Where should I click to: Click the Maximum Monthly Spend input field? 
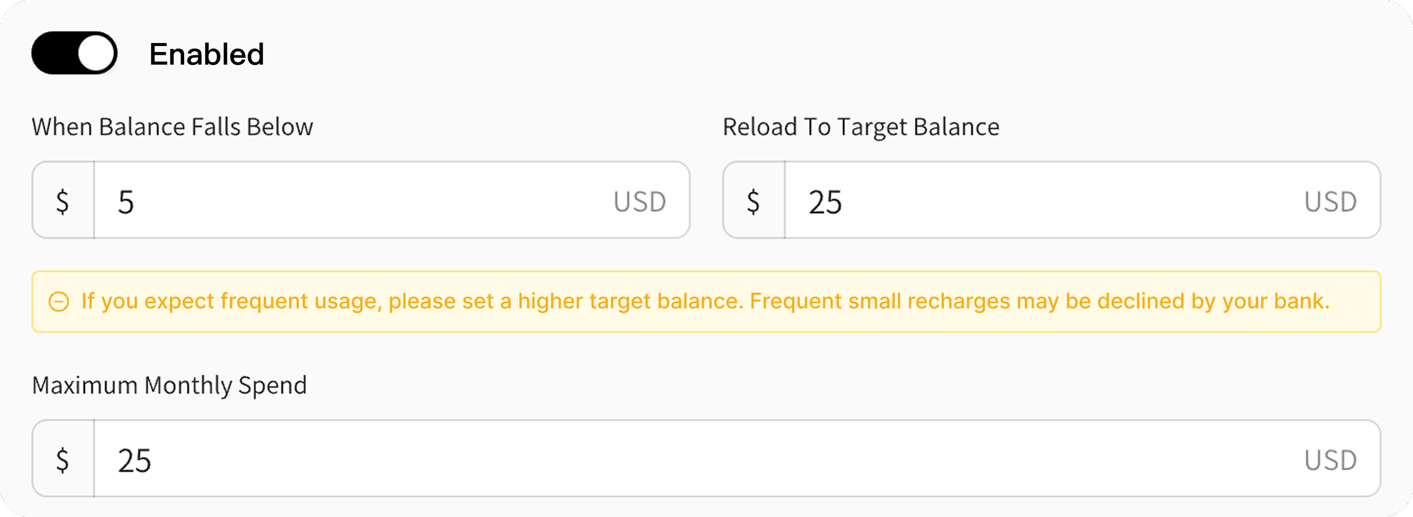point(706,459)
